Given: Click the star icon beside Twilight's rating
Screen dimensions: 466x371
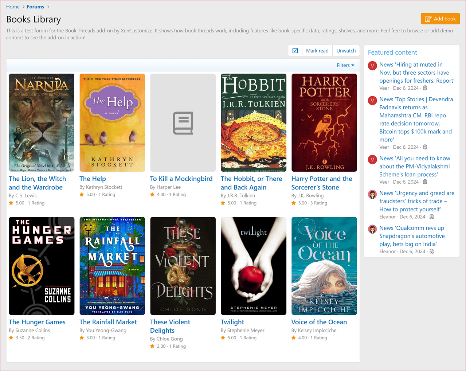Looking at the screenshot, I should (223, 338).
